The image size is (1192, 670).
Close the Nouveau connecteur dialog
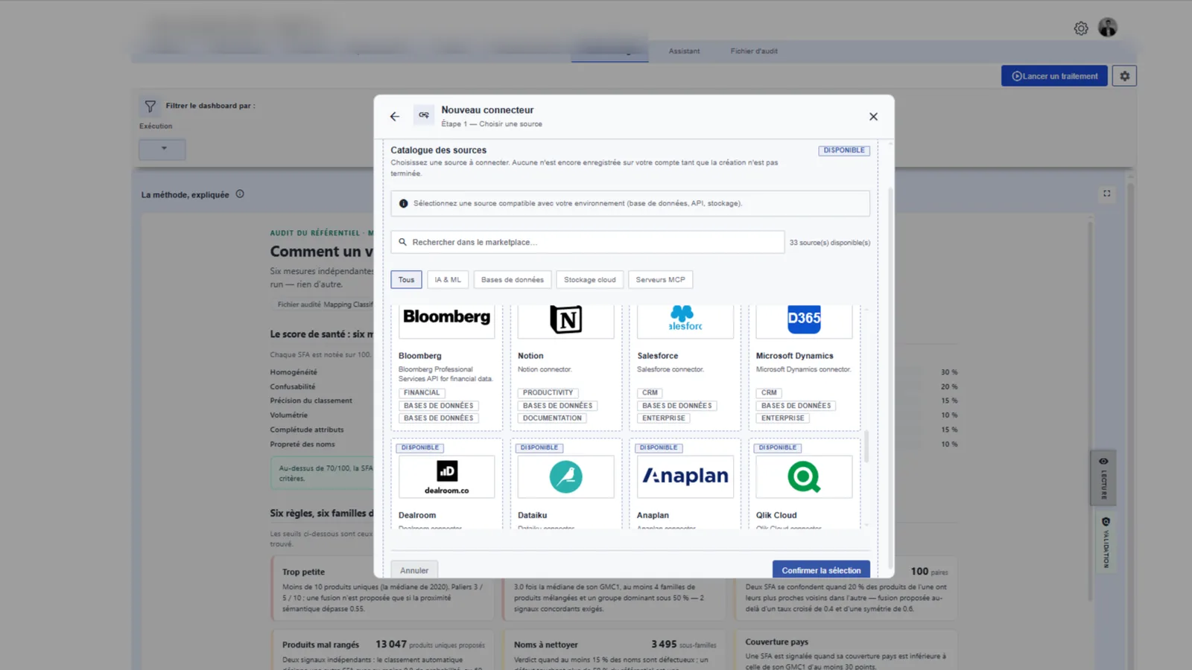pos(873,116)
